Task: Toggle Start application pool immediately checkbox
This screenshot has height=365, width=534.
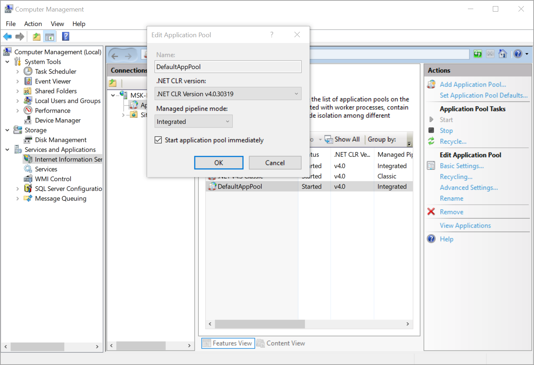Action: click(x=158, y=140)
